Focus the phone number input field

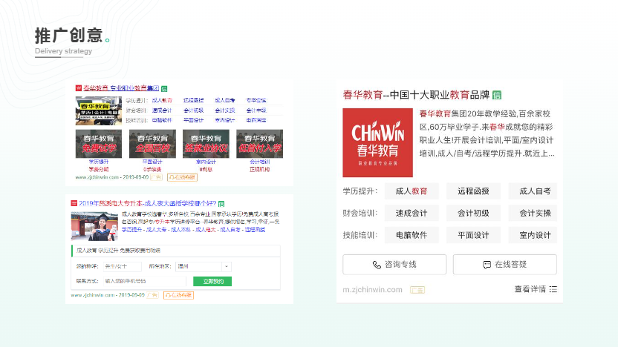(144, 281)
